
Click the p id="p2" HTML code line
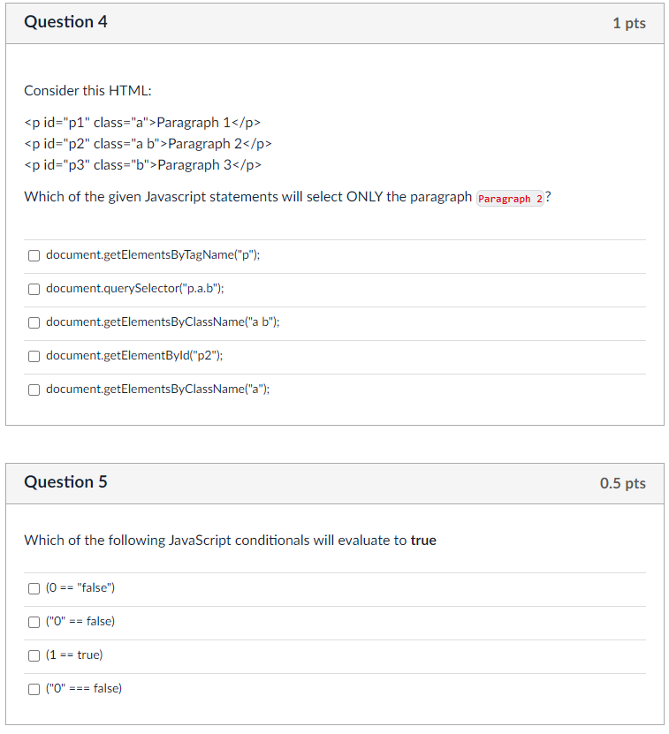148,144
